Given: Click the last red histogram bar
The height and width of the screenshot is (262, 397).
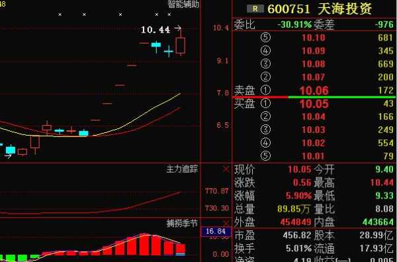Looking at the screenshot, I should [x=181, y=249].
